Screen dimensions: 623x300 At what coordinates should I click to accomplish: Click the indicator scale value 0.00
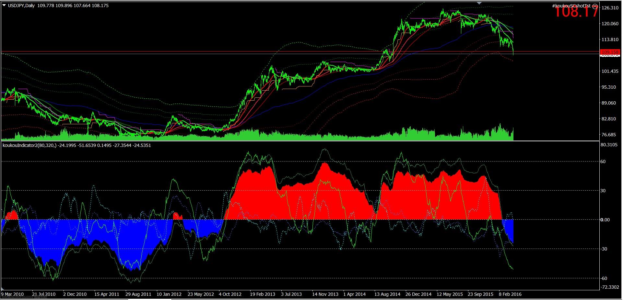[x=605, y=220]
